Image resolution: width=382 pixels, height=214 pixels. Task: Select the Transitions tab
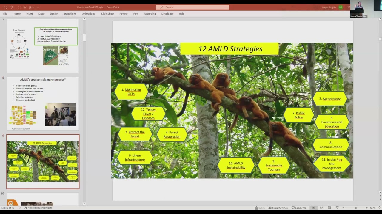70,14
